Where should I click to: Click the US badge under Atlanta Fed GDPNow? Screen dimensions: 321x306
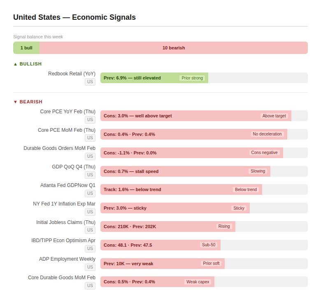tap(90, 193)
